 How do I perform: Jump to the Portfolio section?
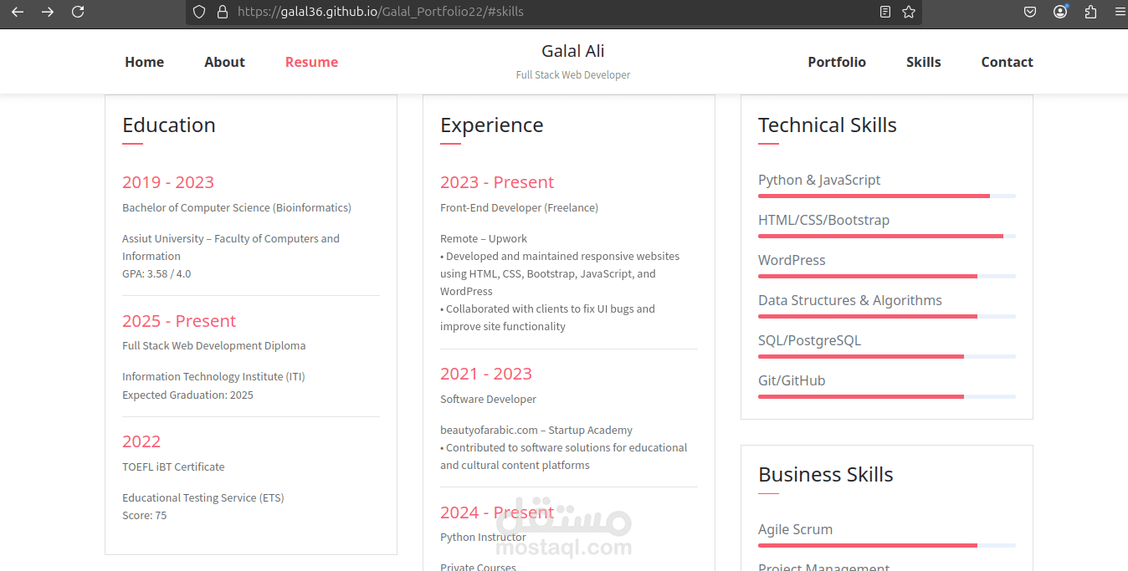(x=837, y=62)
